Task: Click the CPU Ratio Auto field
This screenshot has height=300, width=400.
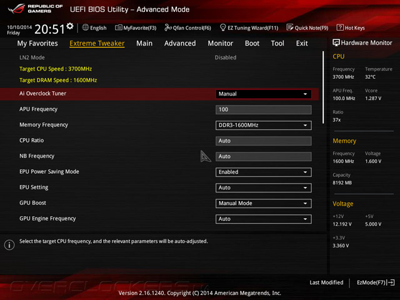Action: click(x=264, y=141)
